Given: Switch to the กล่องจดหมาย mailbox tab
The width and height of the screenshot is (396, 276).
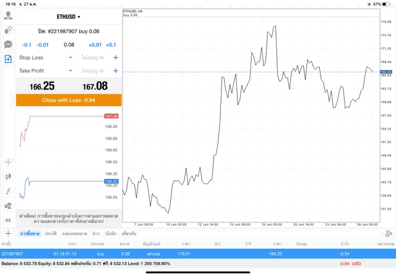Looking at the screenshot, I should (x=74, y=233).
